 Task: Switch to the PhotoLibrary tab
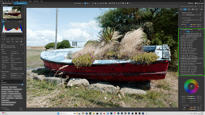pos(7,3)
